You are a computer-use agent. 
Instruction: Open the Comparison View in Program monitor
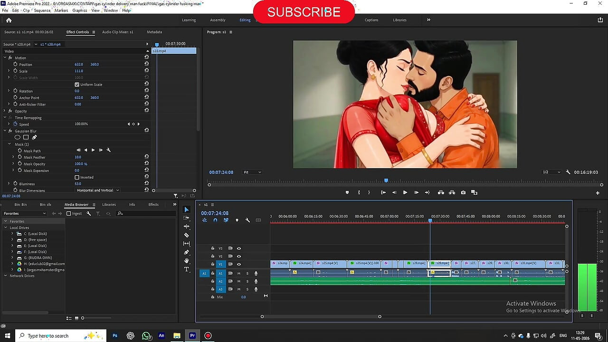click(x=474, y=192)
